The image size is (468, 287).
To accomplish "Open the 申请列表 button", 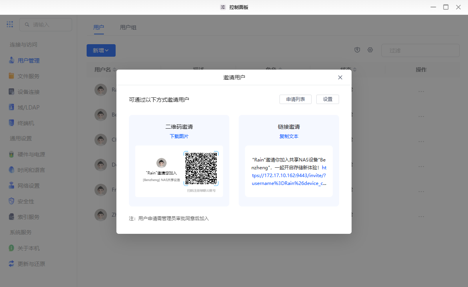I will [296, 99].
